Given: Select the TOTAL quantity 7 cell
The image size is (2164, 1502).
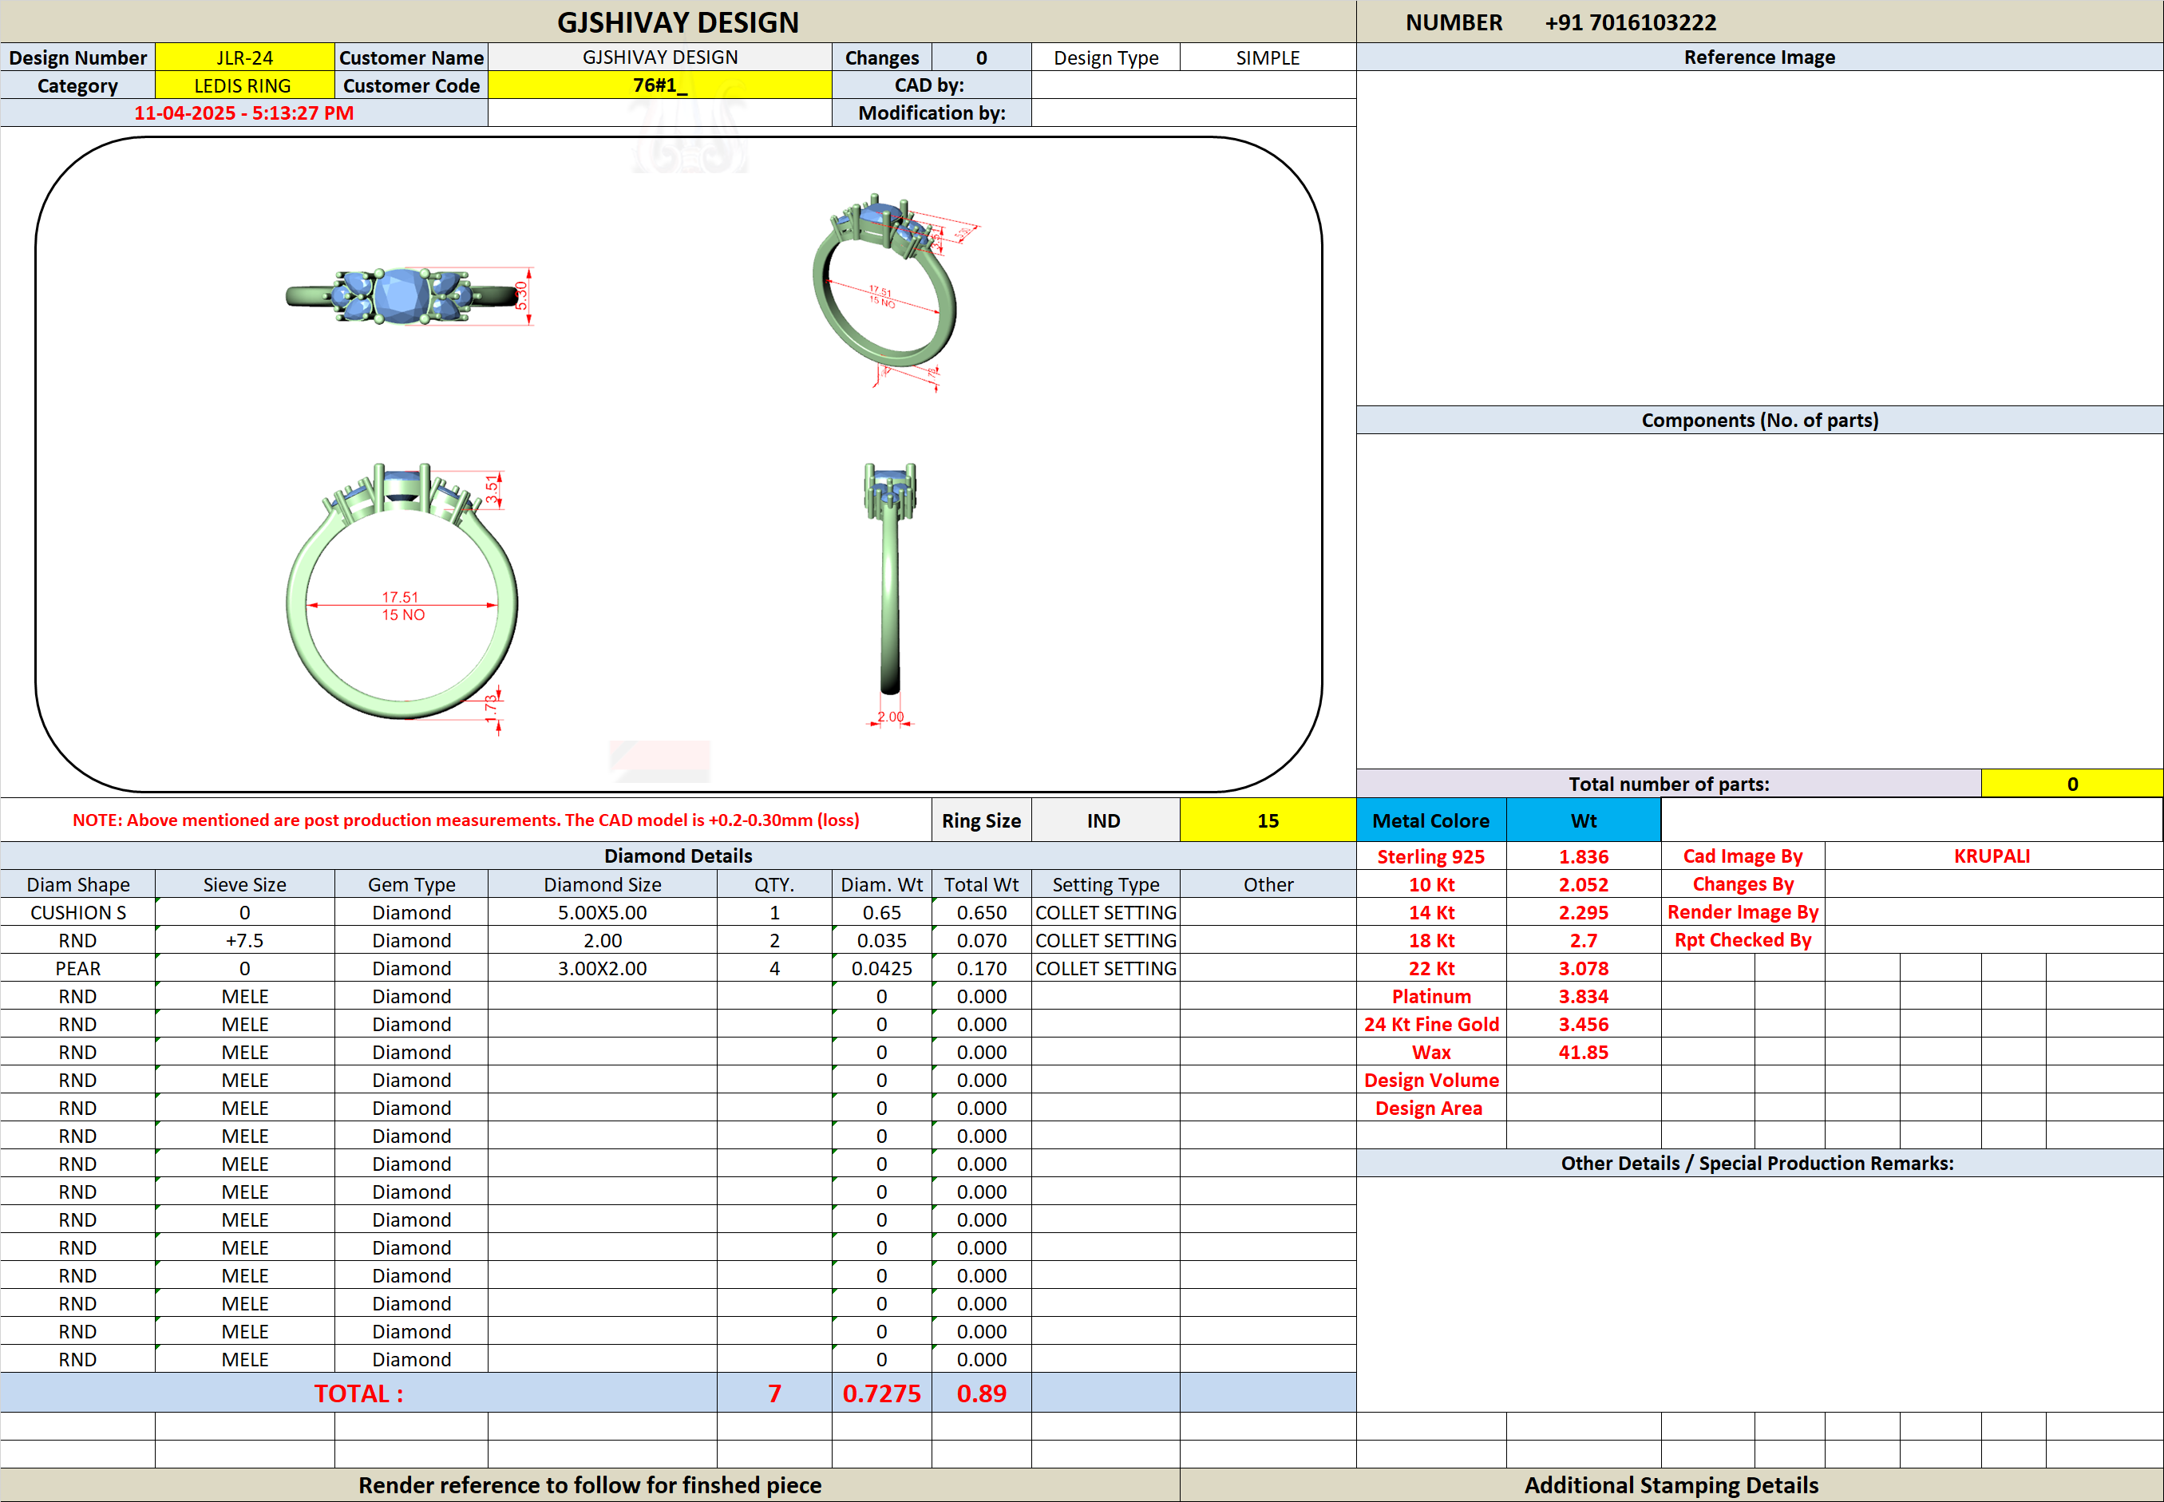Looking at the screenshot, I should pyautogui.click(x=774, y=1393).
